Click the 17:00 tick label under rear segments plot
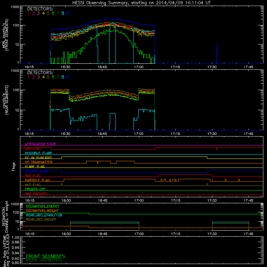The width and height of the screenshot is (267, 267). coord(139,134)
